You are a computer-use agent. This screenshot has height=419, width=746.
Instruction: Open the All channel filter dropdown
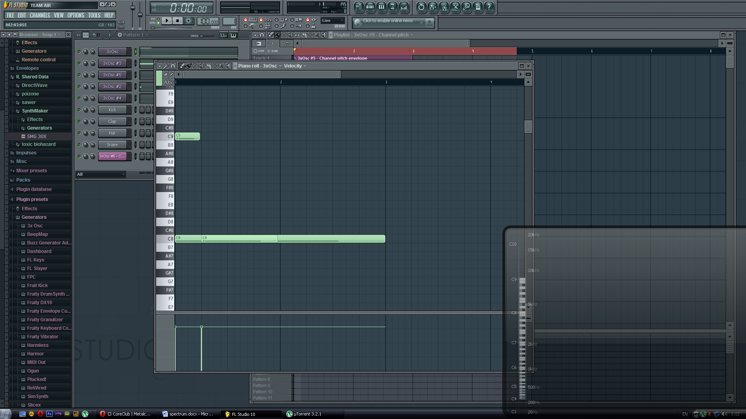click(x=101, y=174)
